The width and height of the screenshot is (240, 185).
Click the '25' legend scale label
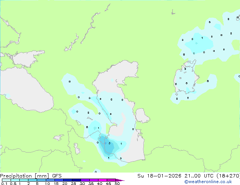pyautogui.click(x=73, y=183)
